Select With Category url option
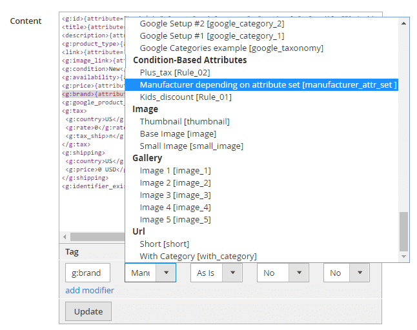 point(198,257)
